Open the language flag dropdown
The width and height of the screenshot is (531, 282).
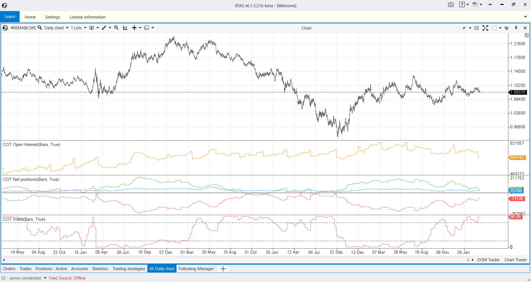[477, 5]
